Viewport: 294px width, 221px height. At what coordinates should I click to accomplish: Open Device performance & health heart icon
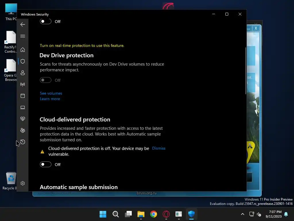tap(23, 119)
